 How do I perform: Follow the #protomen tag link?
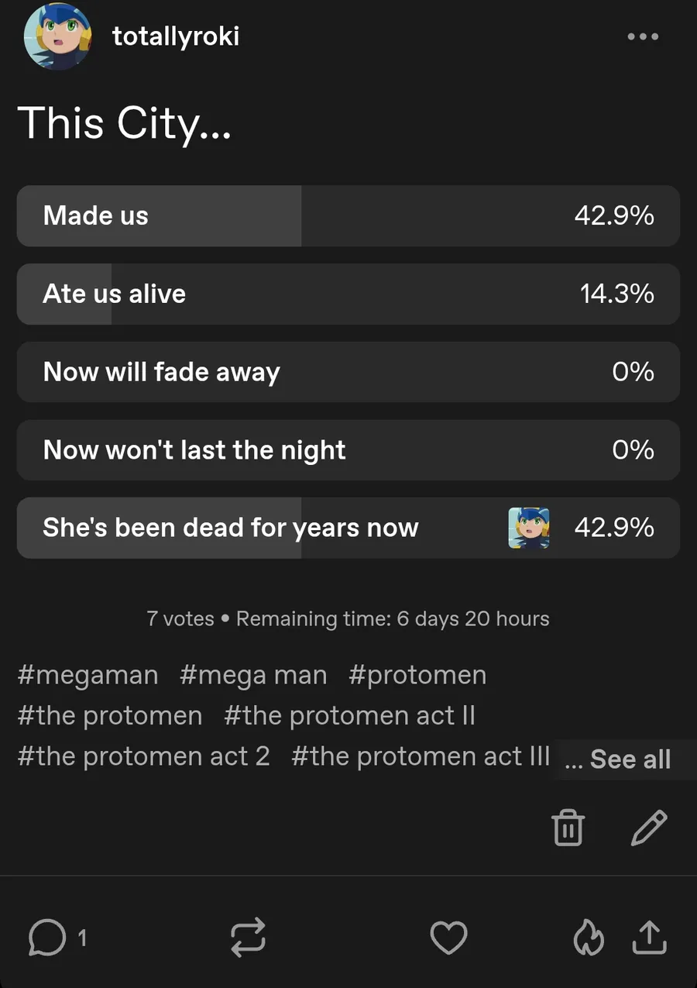417,675
